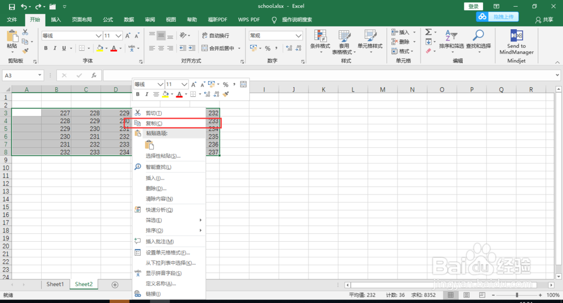Click the Paste clipboard icon in ribbon
The height and width of the screenshot is (303, 563).
pos(12,36)
